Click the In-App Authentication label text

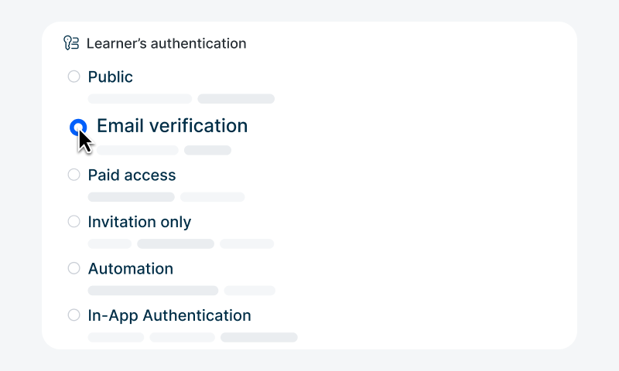pos(169,316)
